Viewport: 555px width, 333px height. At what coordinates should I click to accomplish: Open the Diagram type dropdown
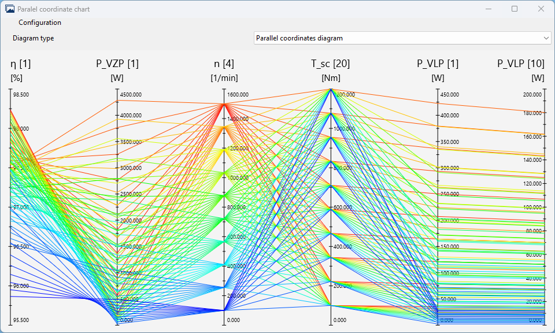tap(401, 38)
